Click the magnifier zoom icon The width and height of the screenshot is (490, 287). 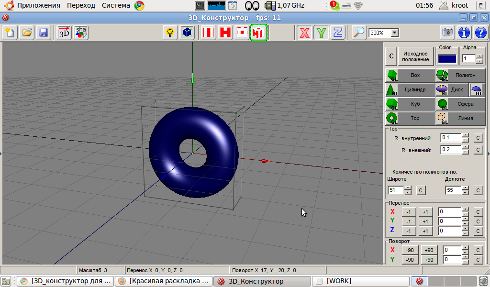point(358,33)
